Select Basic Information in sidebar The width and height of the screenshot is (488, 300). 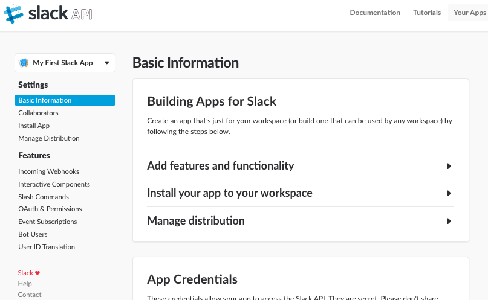65,100
